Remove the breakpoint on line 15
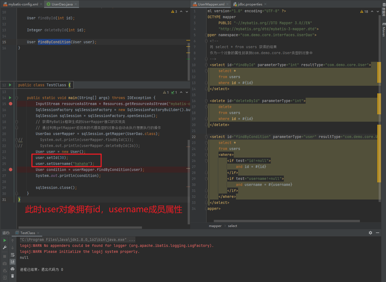386x282 pixels. [11, 104]
